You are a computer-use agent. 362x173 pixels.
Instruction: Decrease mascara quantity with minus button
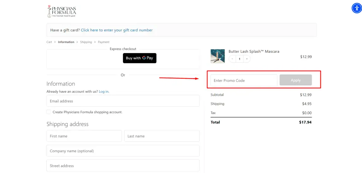pos(232,59)
